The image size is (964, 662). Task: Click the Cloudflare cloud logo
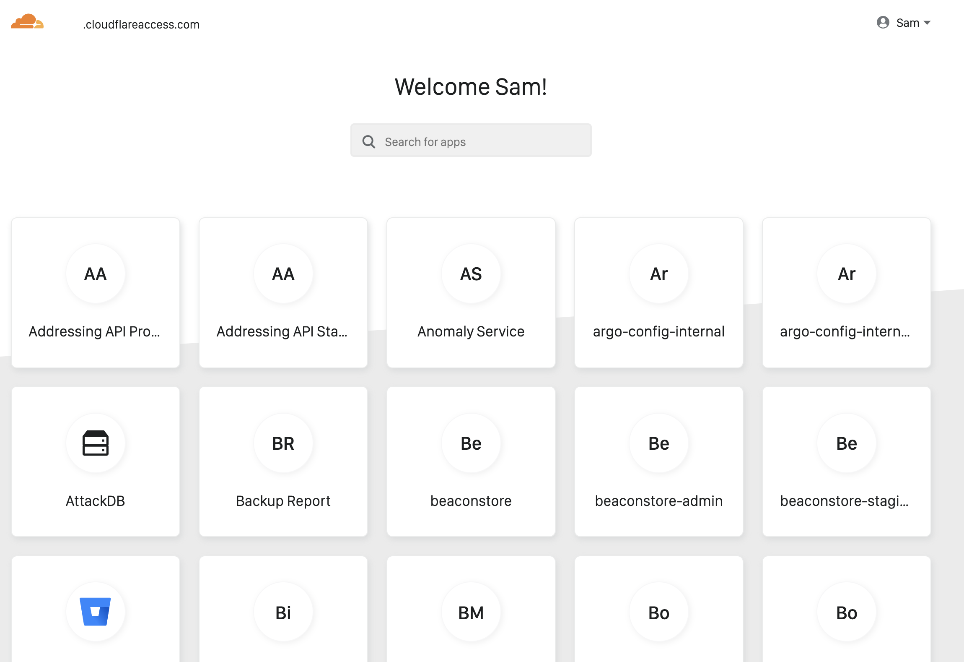(x=27, y=21)
